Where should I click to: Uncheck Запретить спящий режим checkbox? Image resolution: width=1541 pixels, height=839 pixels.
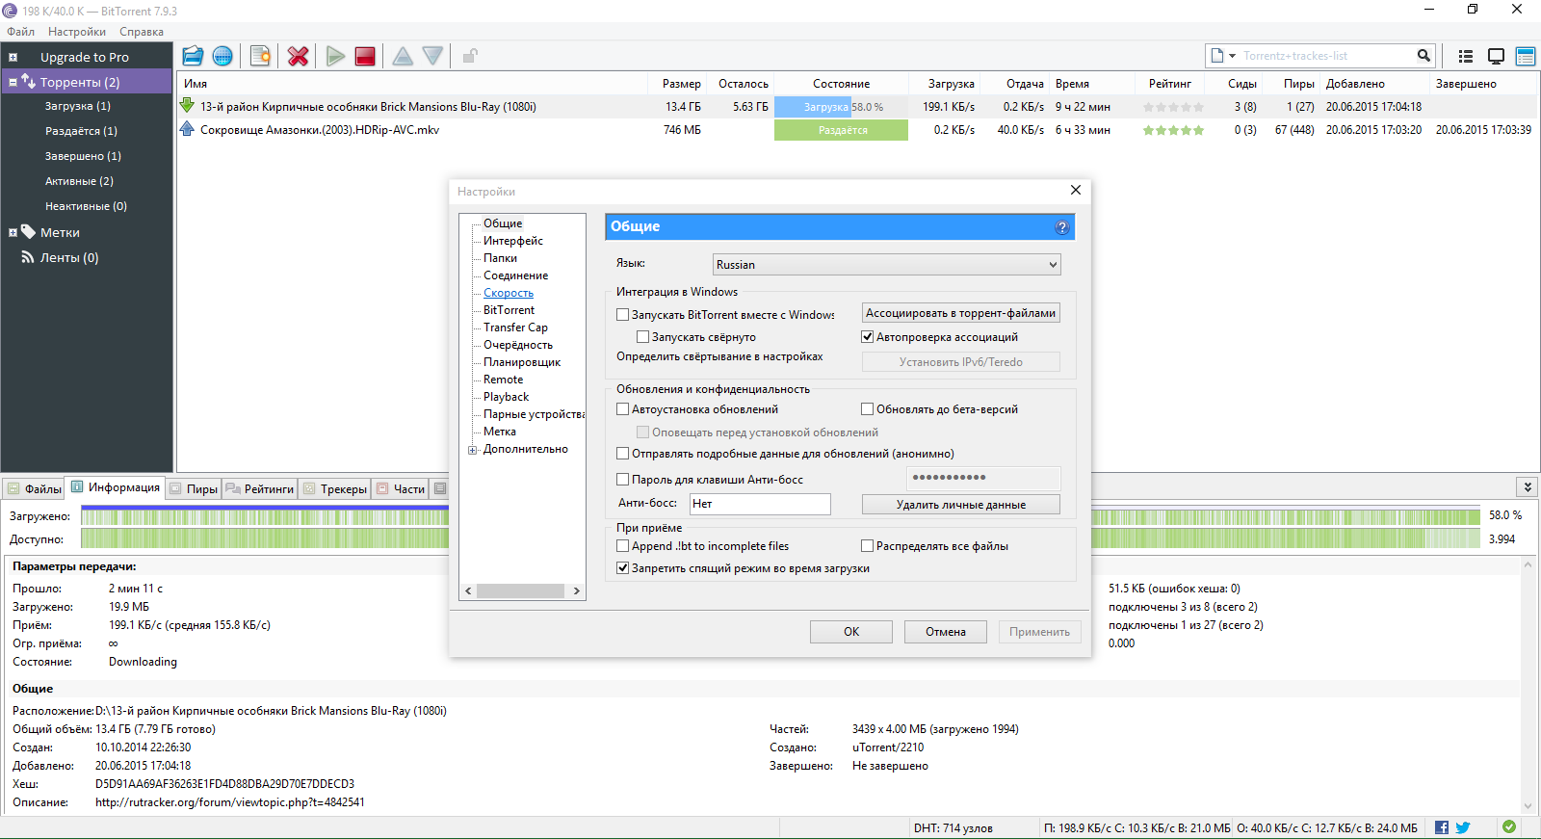(x=622, y=568)
